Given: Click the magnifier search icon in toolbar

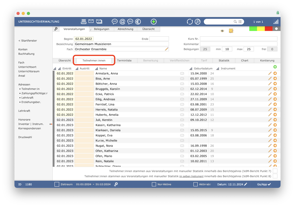Looking at the screenshot, I should [198, 22].
